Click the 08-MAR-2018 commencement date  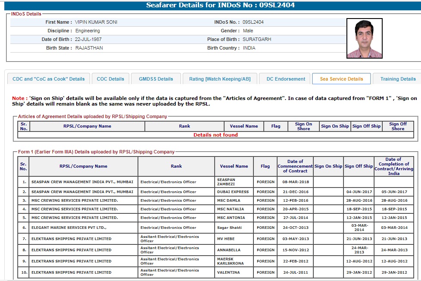coord(295,182)
